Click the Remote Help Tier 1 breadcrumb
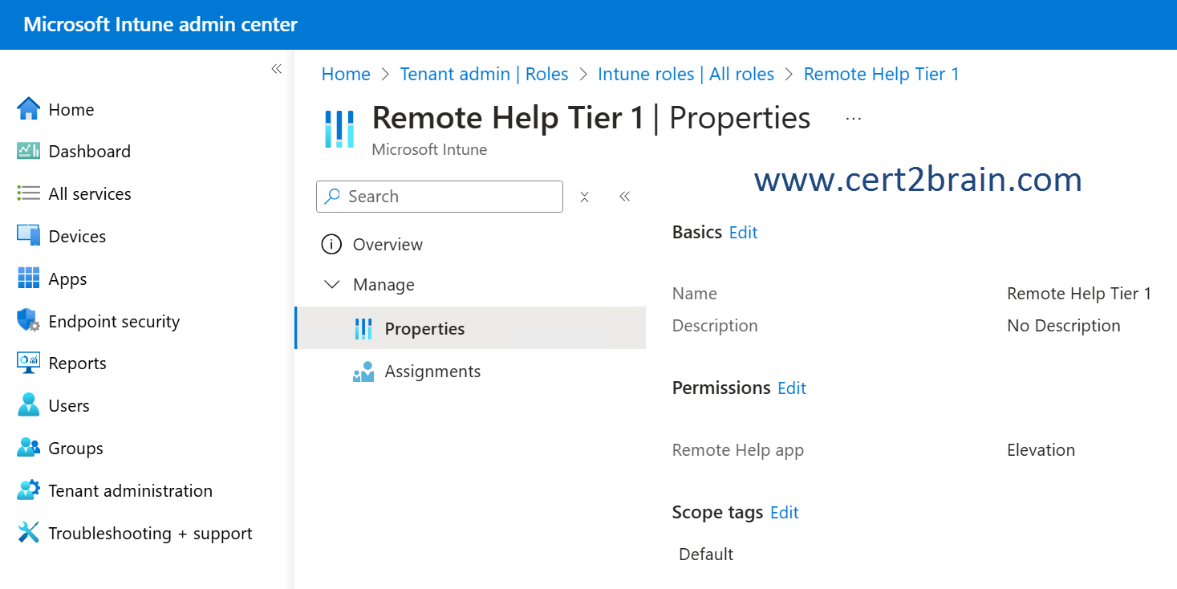Viewport: 1177px width, 589px height. (x=881, y=75)
